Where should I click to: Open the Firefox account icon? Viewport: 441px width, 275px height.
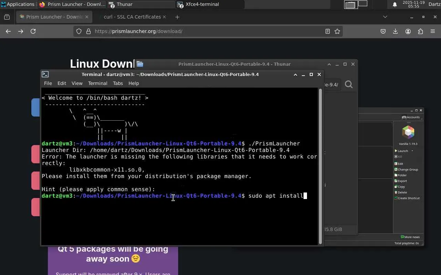coord(408,31)
